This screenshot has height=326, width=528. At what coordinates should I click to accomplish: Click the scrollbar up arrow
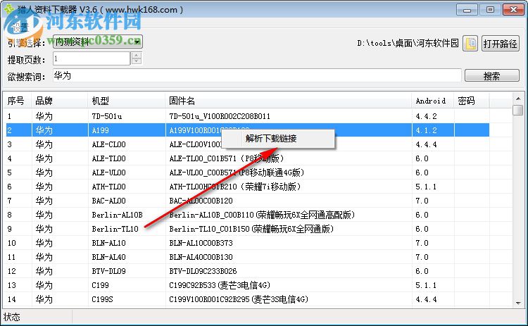518,99
